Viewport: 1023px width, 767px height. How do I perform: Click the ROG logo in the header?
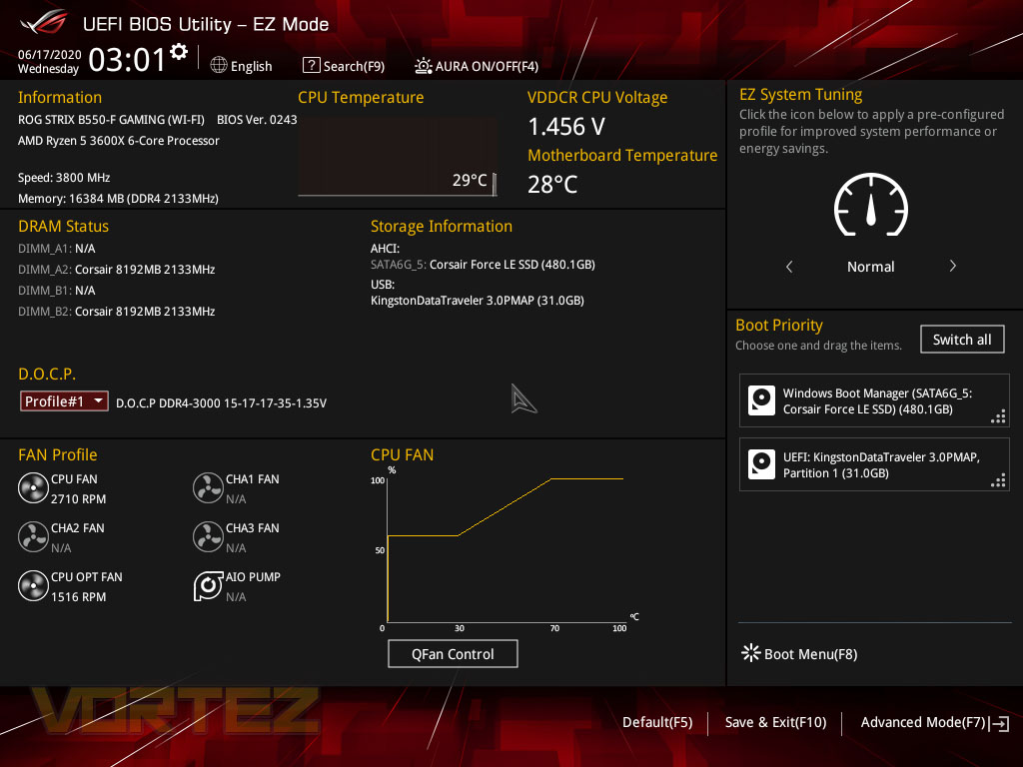pyautogui.click(x=43, y=22)
